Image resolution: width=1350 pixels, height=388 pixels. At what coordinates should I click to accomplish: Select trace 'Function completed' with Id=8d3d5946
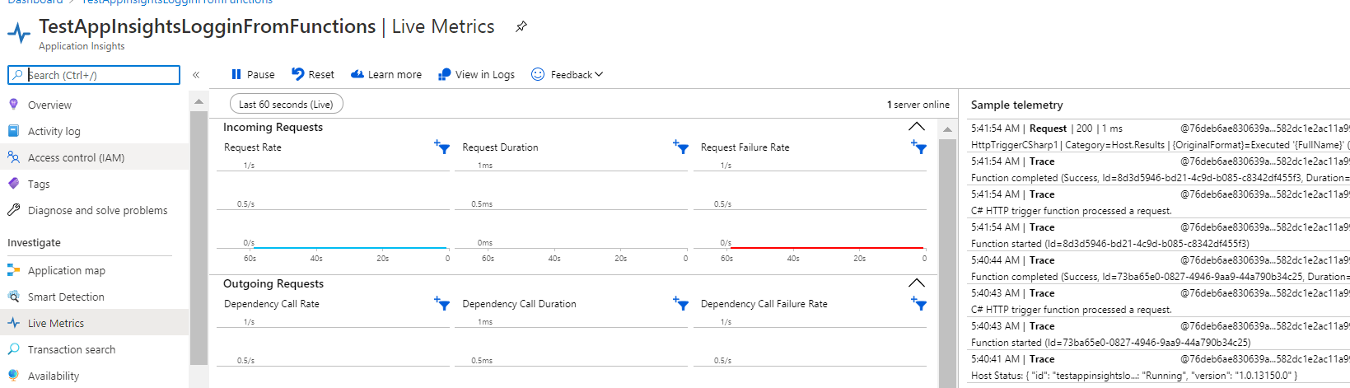click(1159, 170)
